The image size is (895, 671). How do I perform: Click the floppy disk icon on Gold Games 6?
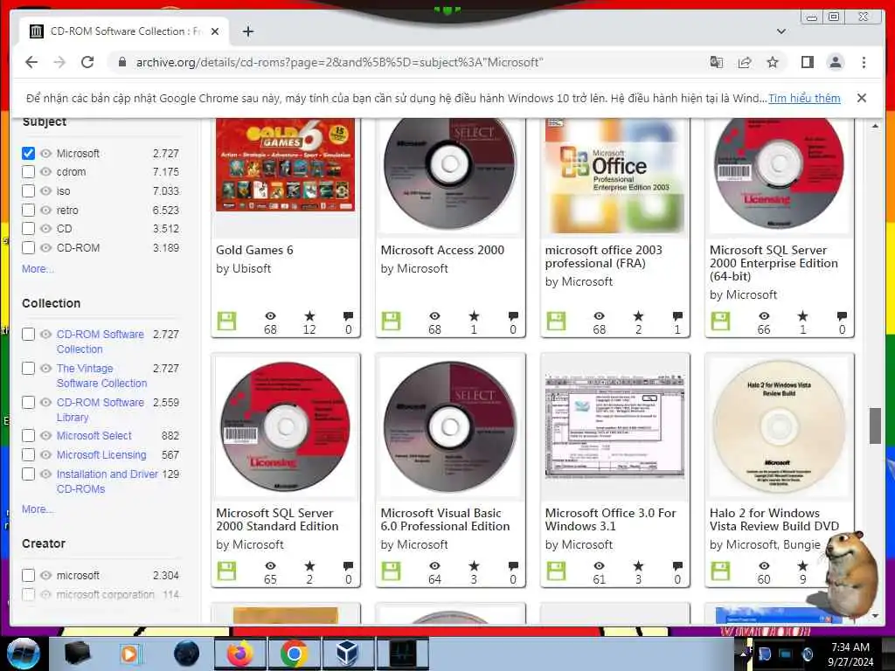226,322
